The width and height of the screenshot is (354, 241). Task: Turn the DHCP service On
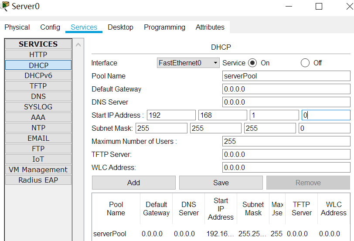[252, 63]
